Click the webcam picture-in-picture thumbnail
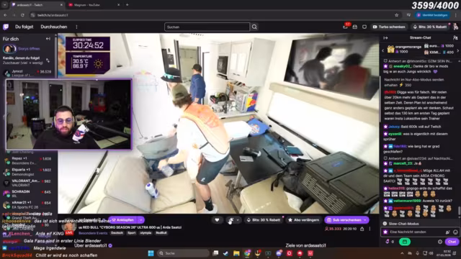The width and height of the screenshot is (461, 259). point(69,114)
